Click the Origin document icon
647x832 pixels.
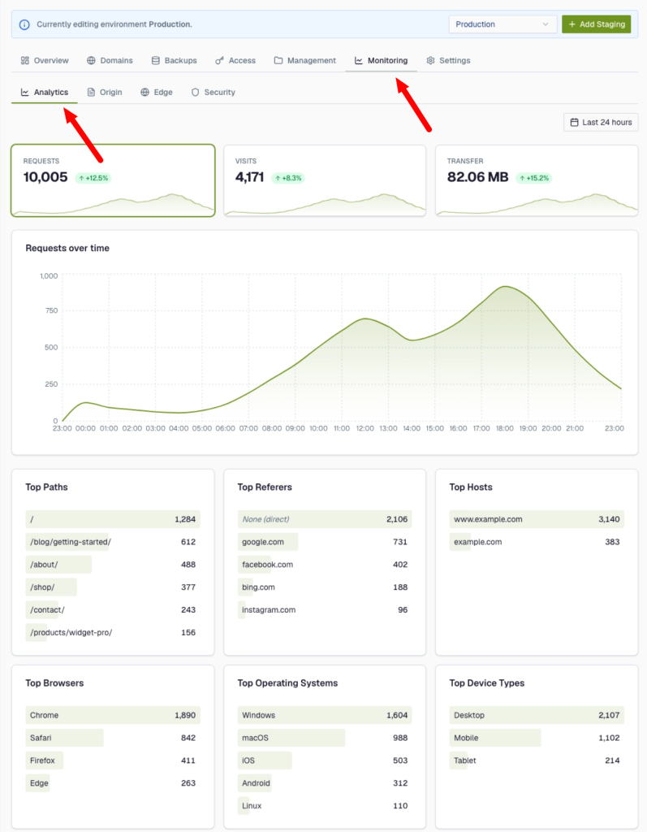[91, 93]
